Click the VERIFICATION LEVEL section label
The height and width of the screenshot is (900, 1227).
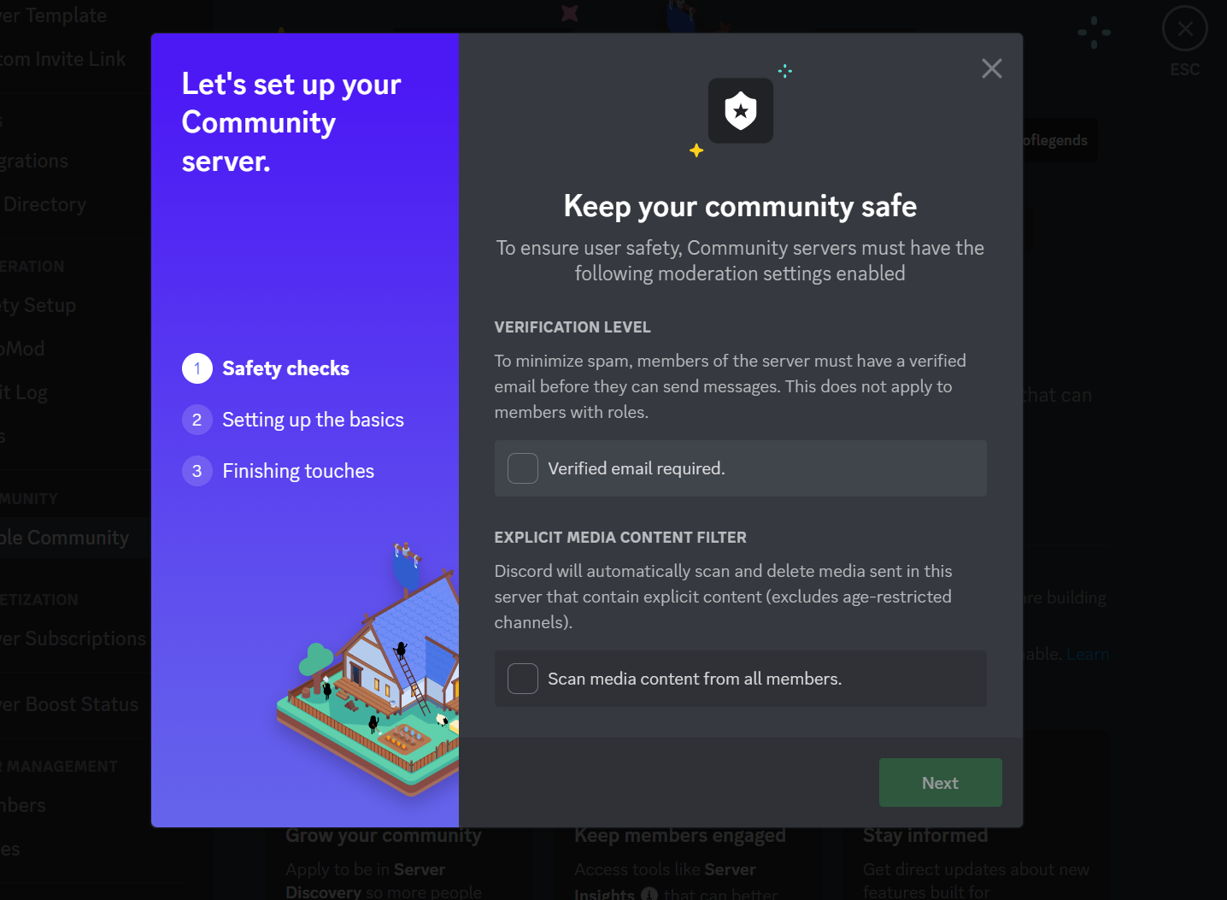point(572,327)
